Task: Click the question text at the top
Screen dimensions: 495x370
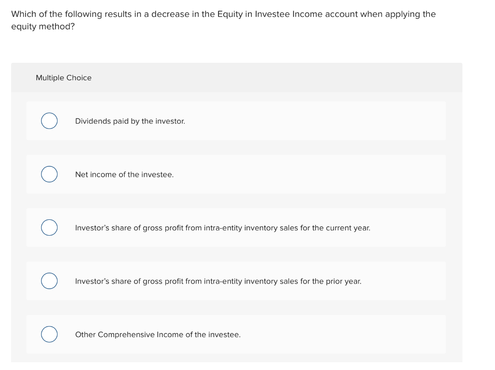Action: coord(222,14)
